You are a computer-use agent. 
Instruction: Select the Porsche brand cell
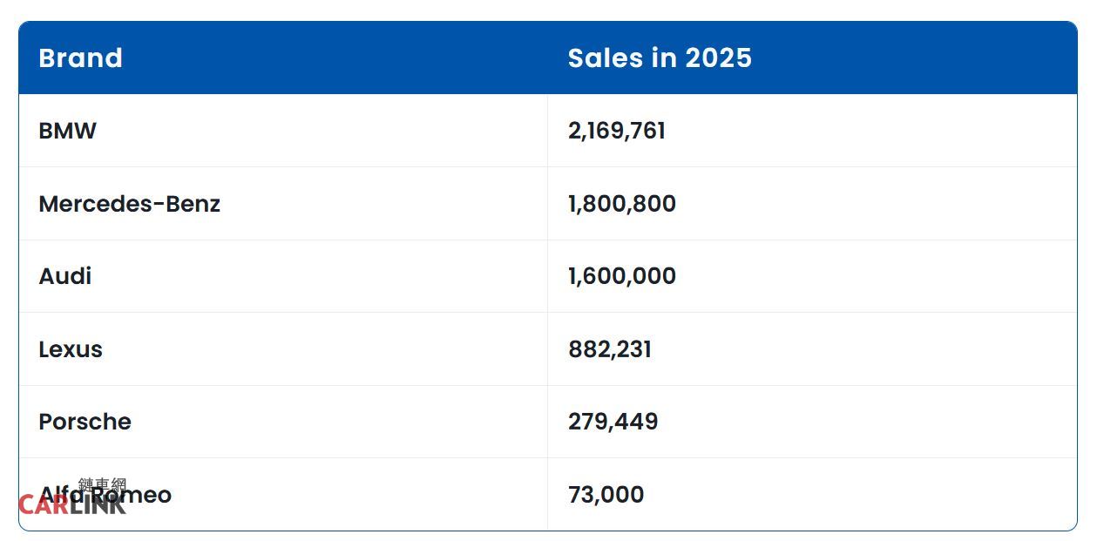pyautogui.click(x=85, y=422)
